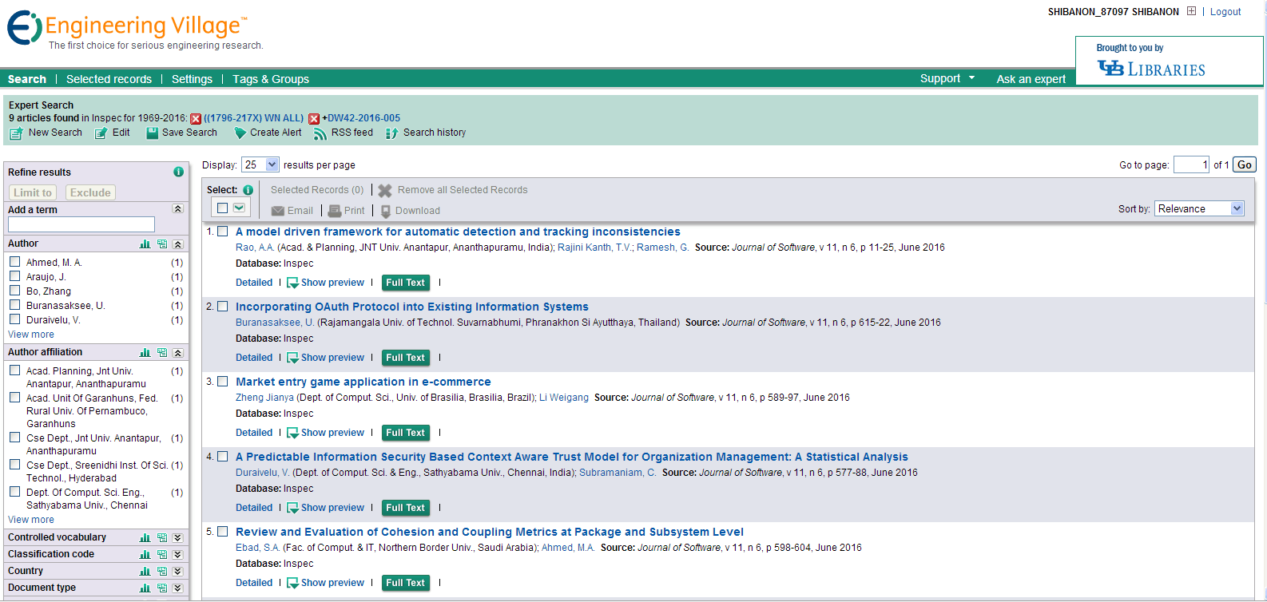Select result 5 Cohesion and Coupling checkbox
1267x602 pixels.
click(x=223, y=532)
